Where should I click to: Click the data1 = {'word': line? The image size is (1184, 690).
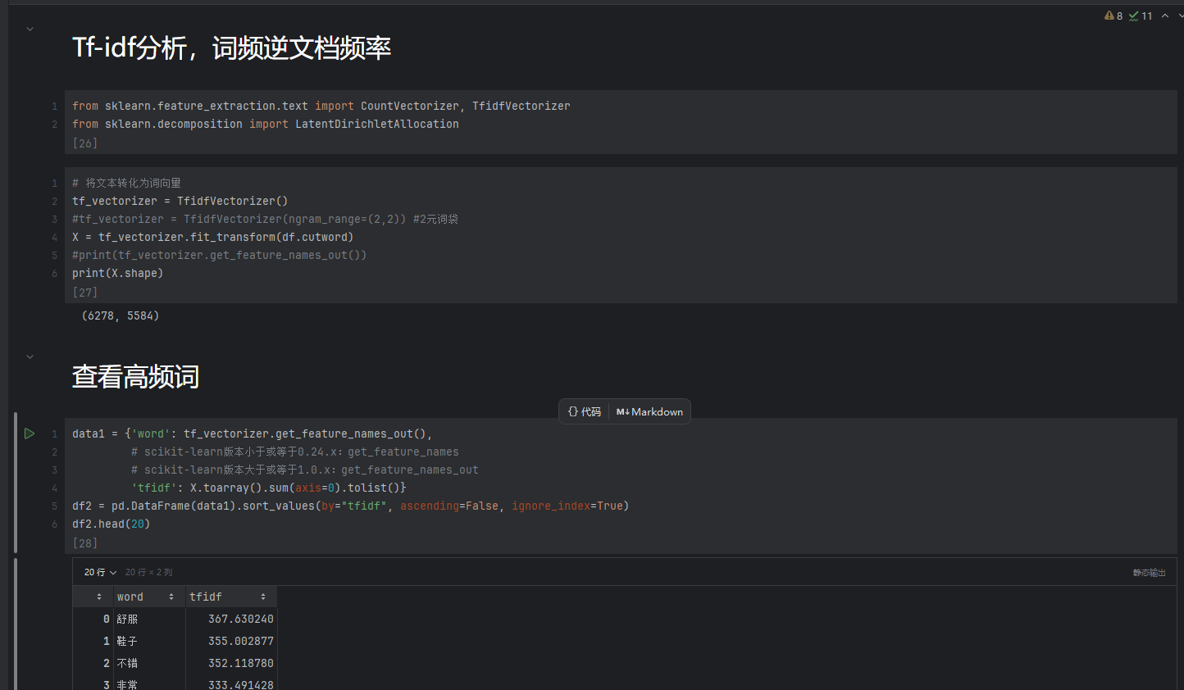[x=253, y=434]
